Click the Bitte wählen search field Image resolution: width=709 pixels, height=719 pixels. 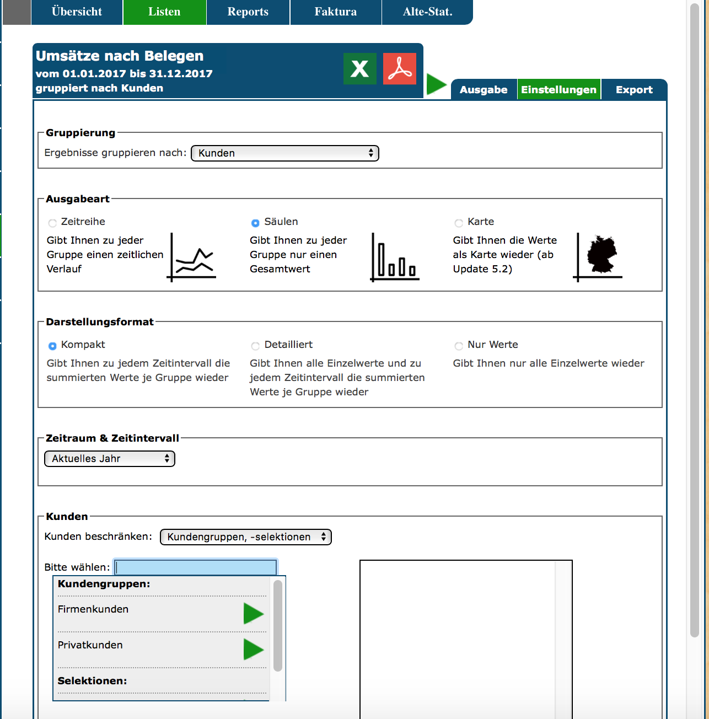pos(196,567)
